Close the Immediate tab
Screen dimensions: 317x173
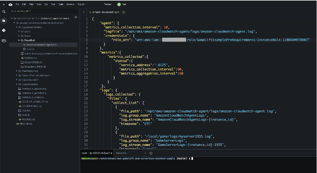click(x=146, y=153)
